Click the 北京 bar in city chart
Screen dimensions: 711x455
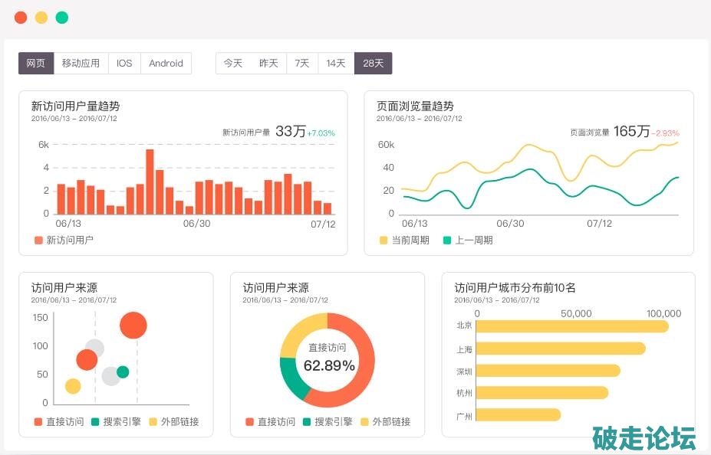(572, 326)
